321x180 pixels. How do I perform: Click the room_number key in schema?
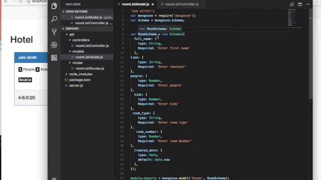click(x=147, y=132)
